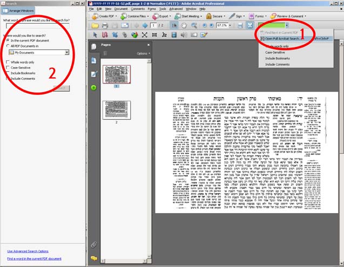Pick the Crop tool icon
This screenshot has width=344, height=267.
(114, 35)
